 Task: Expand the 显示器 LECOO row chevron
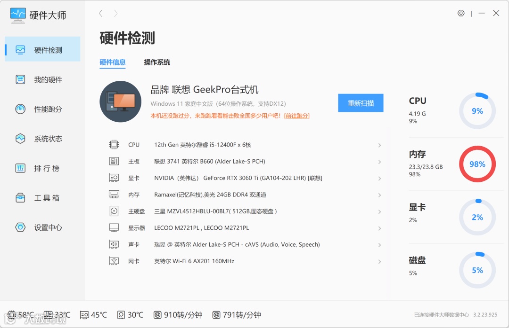[379, 228]
